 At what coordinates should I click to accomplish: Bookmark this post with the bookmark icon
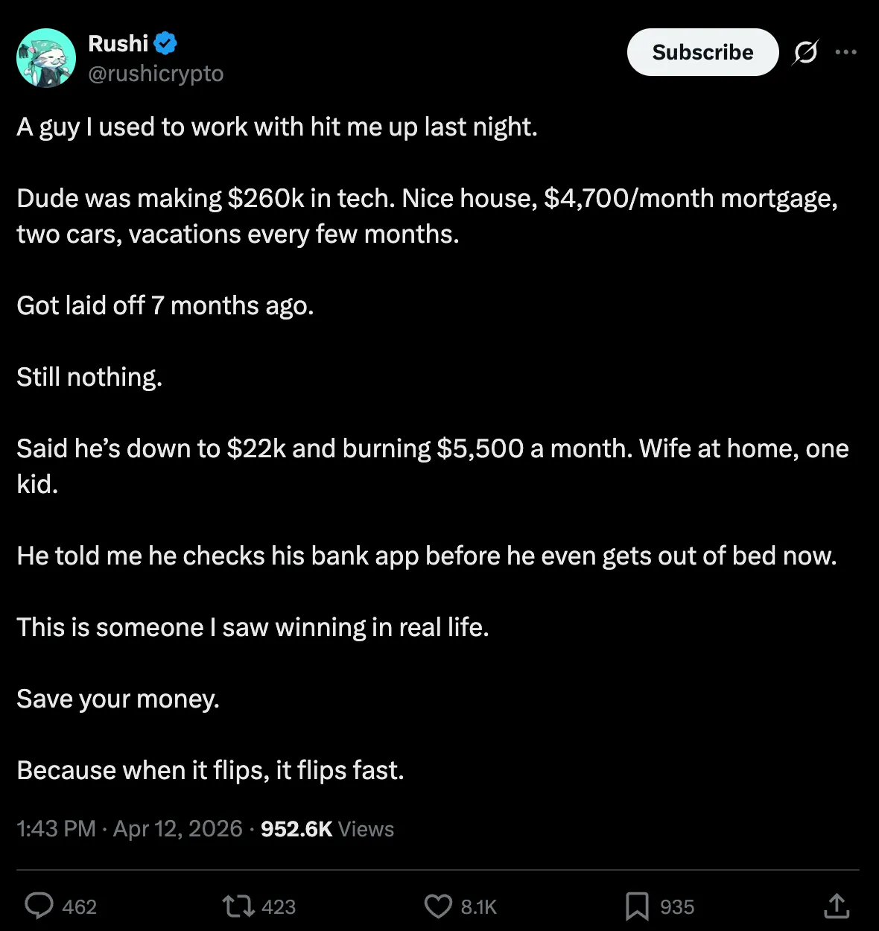click(637, 906)
